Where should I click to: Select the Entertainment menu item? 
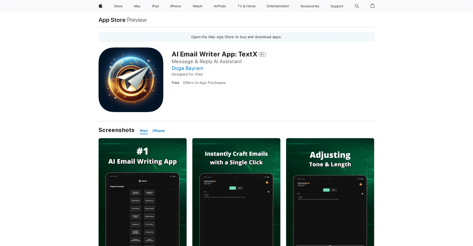pyautogui.click(x=278, y=6)
